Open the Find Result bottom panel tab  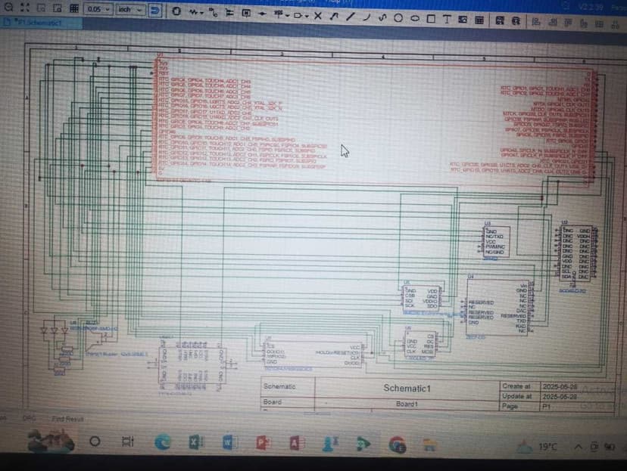point(67,418)
